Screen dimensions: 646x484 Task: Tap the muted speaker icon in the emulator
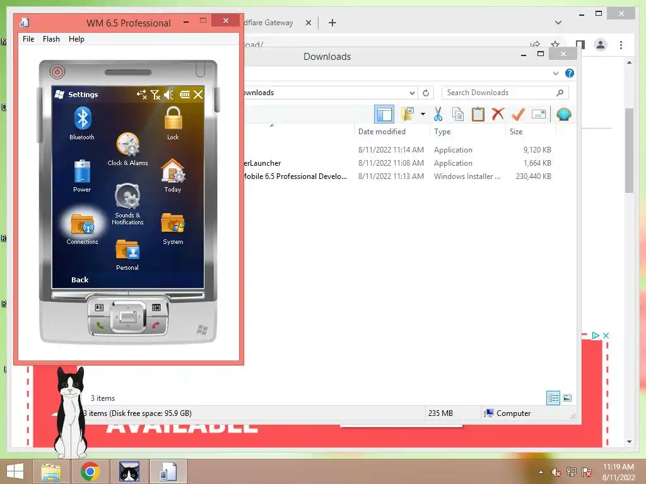169,95
